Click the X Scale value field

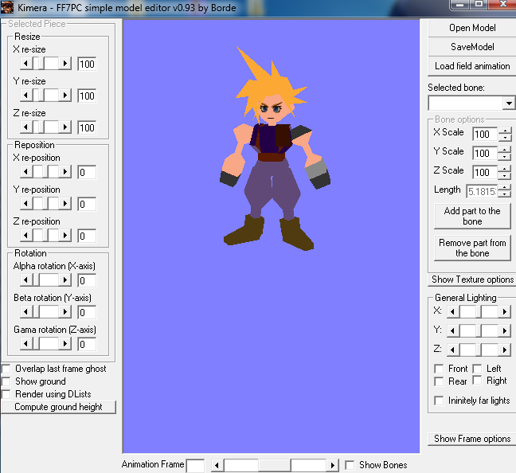pyautogui.click(x=485, y=134)
